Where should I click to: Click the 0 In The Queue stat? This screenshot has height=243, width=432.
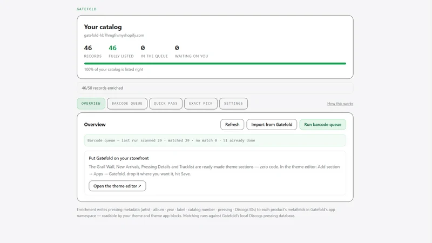coord(143,48)
